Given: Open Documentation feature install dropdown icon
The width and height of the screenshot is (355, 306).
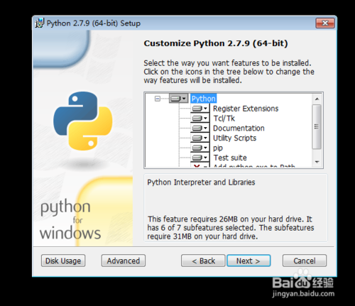Looking at the screenshot, I should (x=200, y=128).
